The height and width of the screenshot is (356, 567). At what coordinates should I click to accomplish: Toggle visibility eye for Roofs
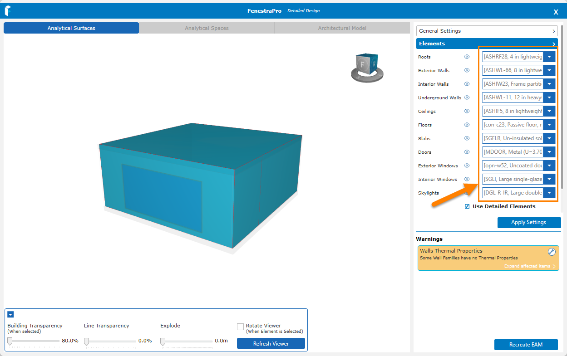pyautogui.click(x=467, y=57)
